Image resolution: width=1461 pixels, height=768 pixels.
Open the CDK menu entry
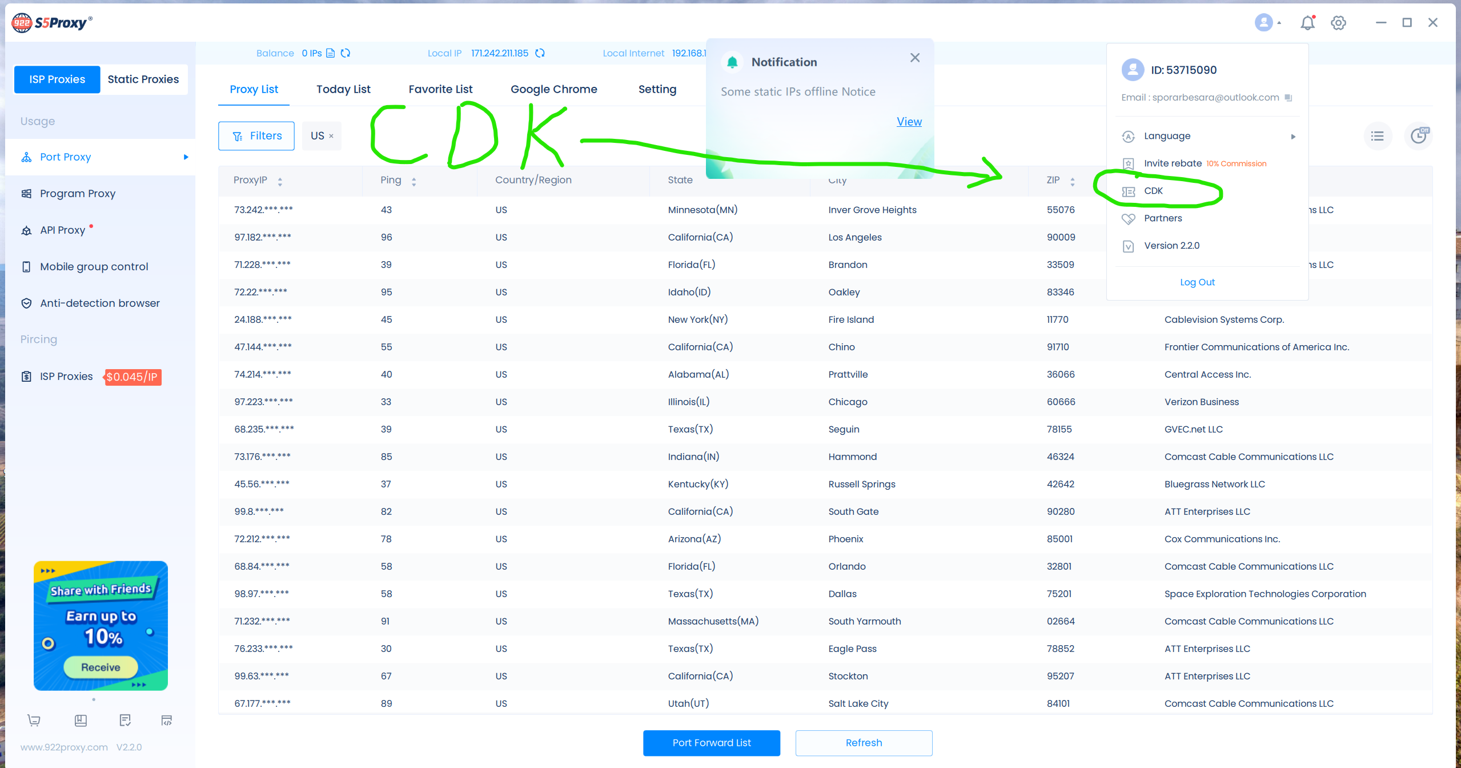1153,191
